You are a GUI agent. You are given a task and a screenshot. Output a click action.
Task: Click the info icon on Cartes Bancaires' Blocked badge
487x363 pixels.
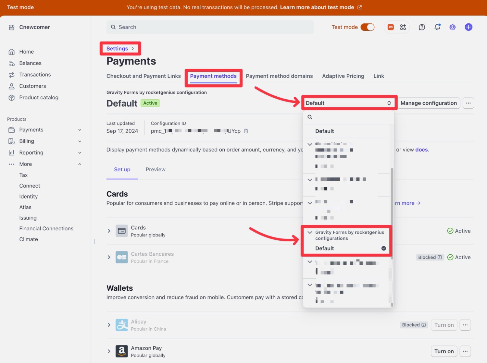click(440, 257)
